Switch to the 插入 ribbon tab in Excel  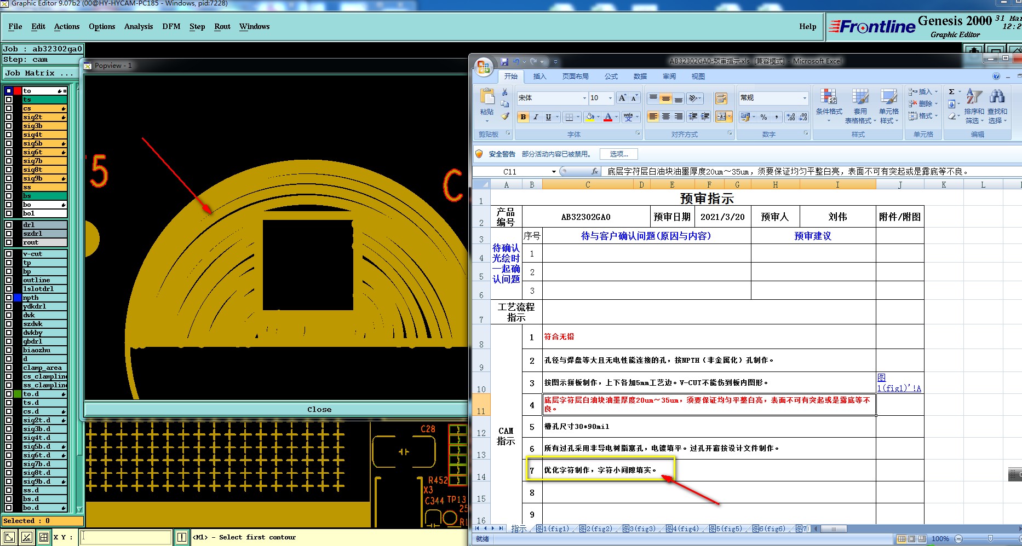(x=539, y=77)
